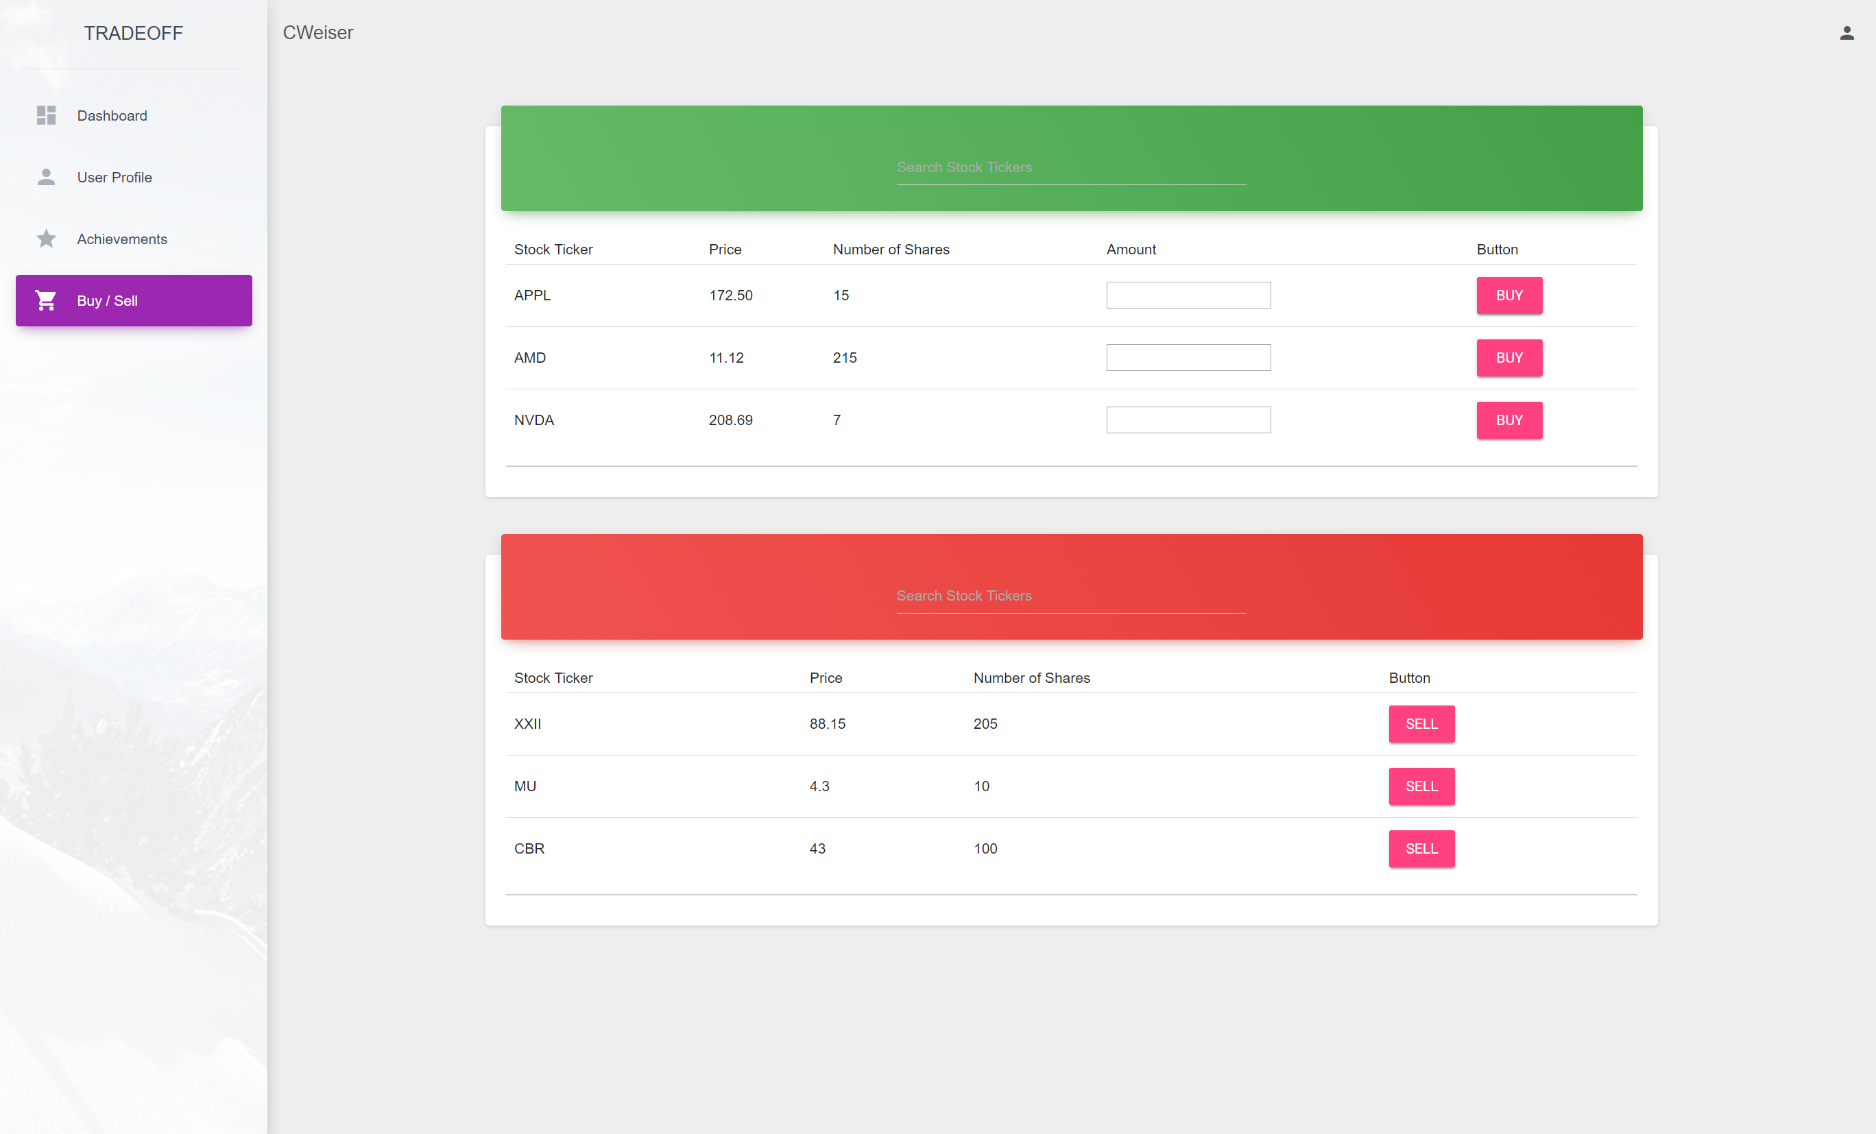The image size is (1876, 1134).
Task: Click the TRADEOFF logo title
Action: tap(133, 34)
